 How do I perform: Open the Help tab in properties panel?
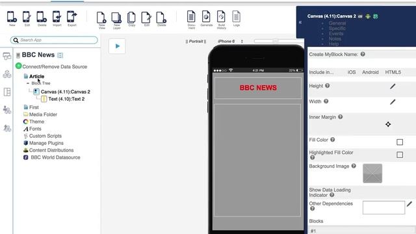point(333,44)
